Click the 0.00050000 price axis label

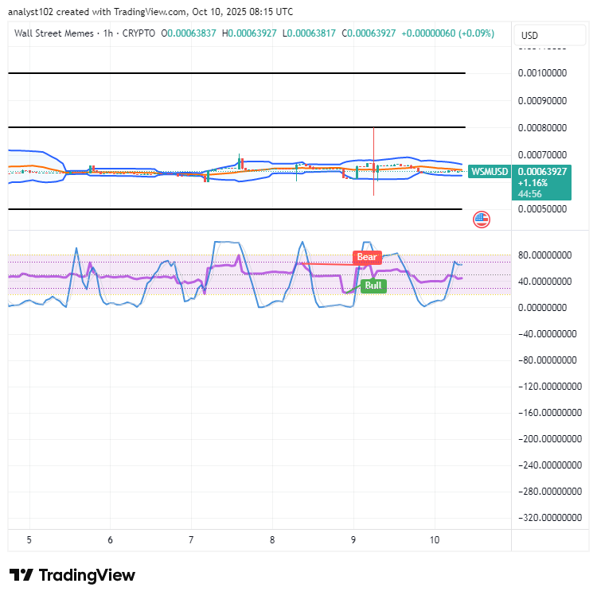[x=542, y=209]
